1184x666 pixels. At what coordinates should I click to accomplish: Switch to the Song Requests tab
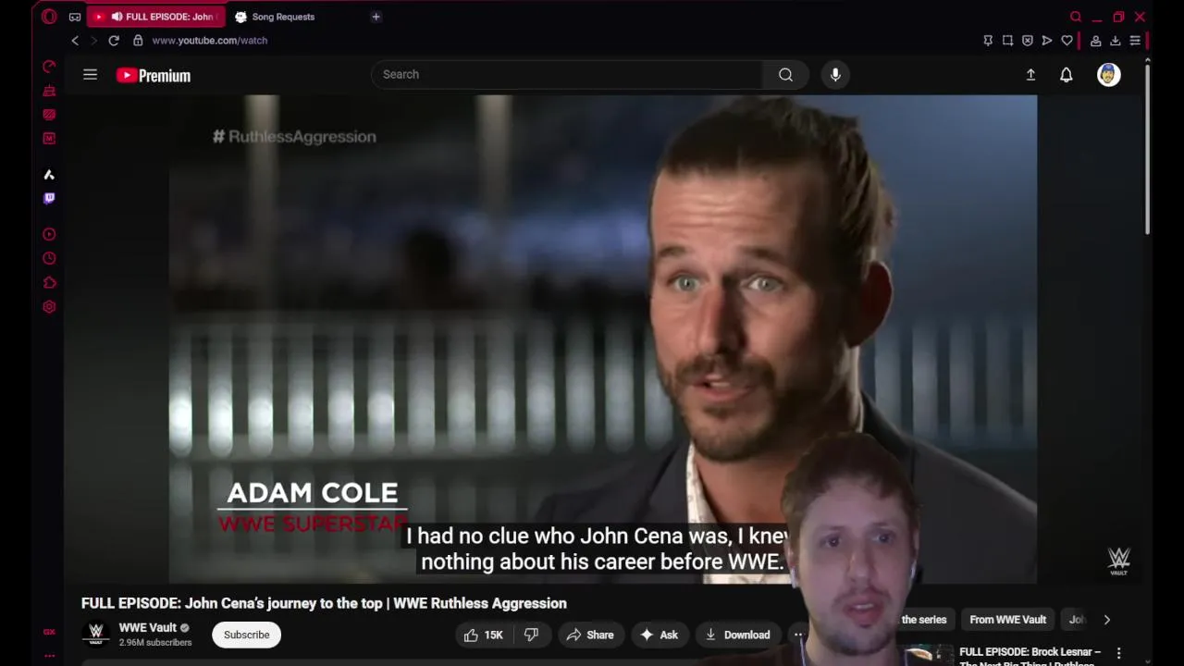(283, 17)
